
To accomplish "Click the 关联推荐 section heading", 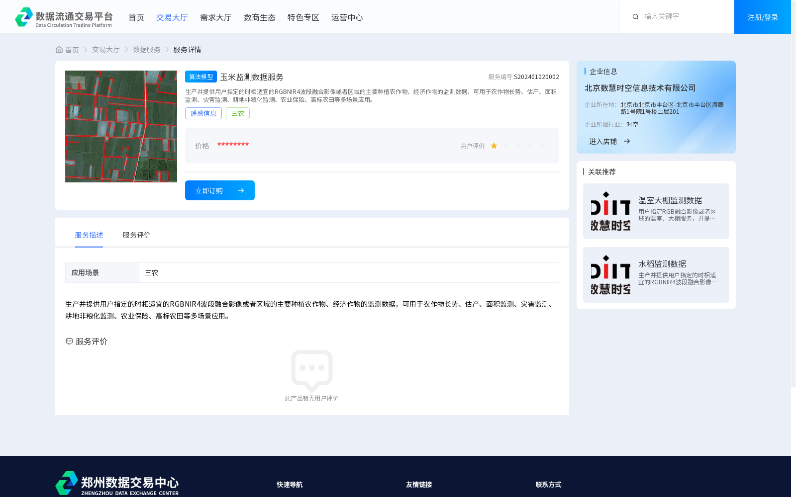I will point(602,171).
